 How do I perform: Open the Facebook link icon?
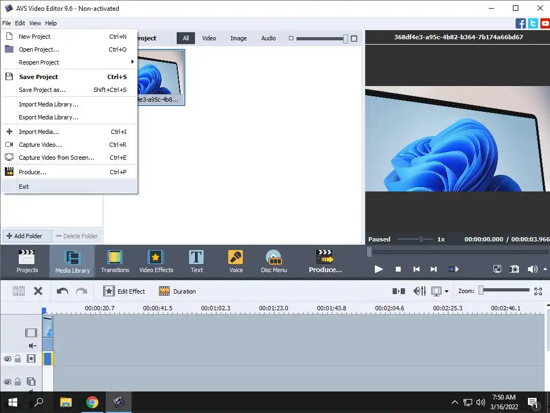coord(520,24)
